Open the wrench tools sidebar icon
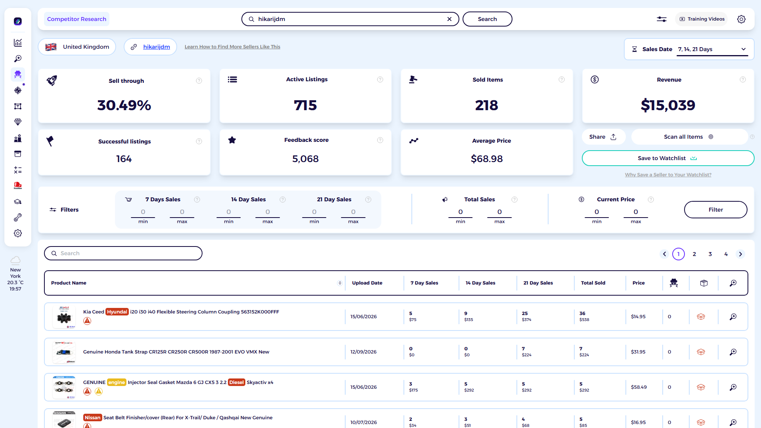761x428 pixels. coord(18,218)
